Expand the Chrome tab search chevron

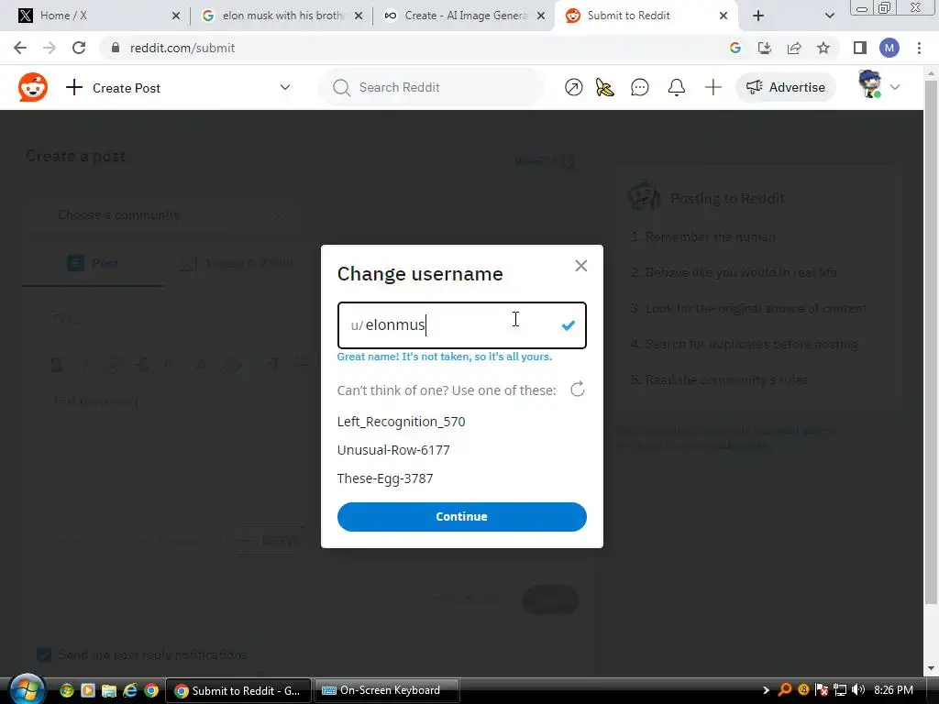pyautogui.click(x=829, y=16)
